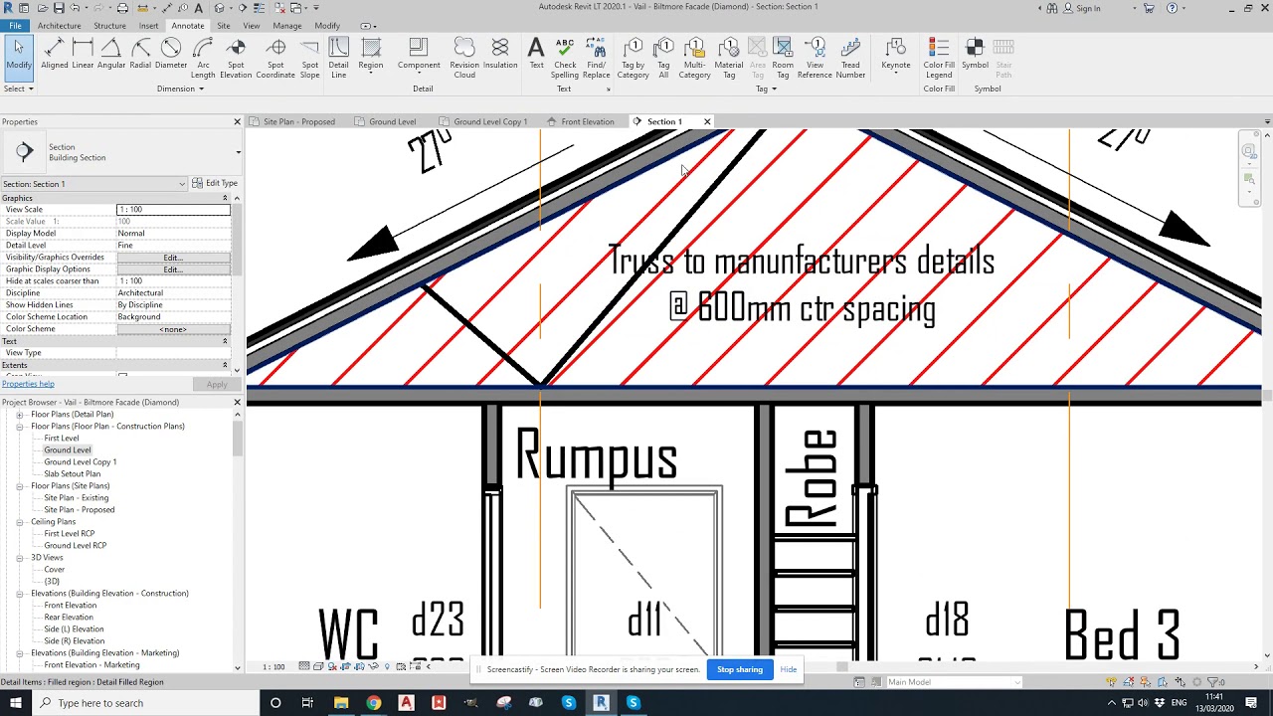Click the Symbol tool
1273x716 pixels.
975,55
